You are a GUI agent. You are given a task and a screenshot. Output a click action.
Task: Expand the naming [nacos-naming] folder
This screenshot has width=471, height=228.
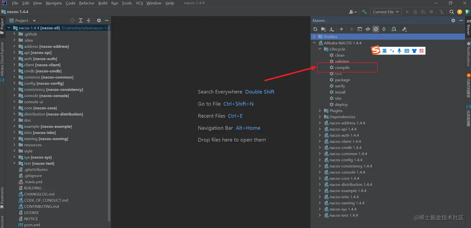[x=14, y=139]
